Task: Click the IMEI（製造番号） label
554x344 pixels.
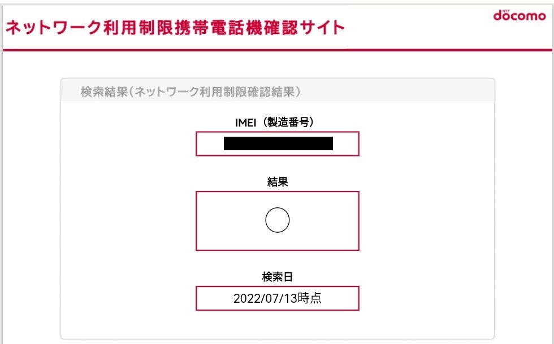Action: [x=278, y=121]
